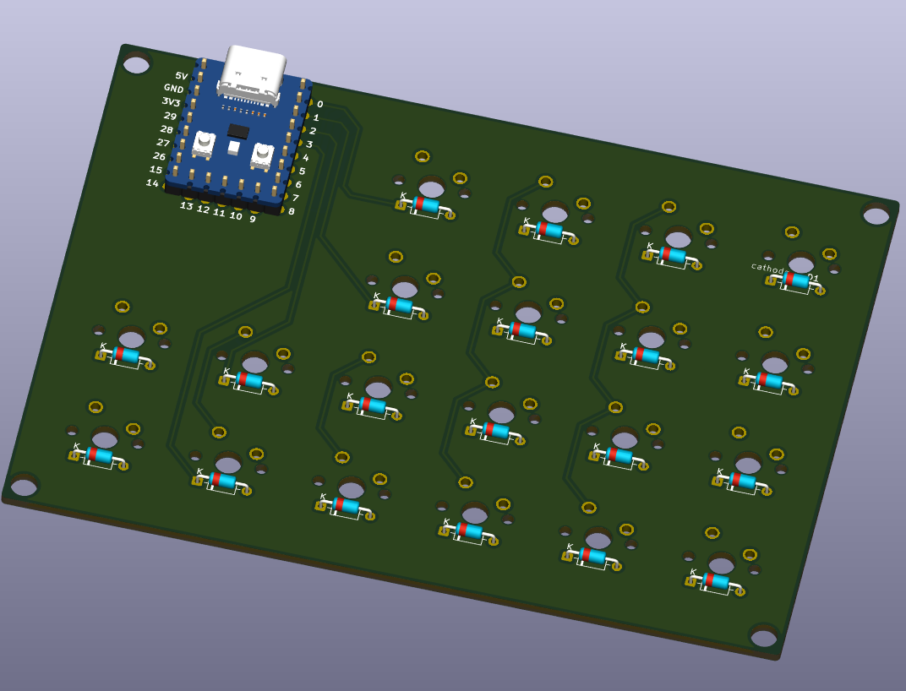This screenshot has width=906, height=691.
Task: Select the 5V pin label
Action: pos(182,76)
